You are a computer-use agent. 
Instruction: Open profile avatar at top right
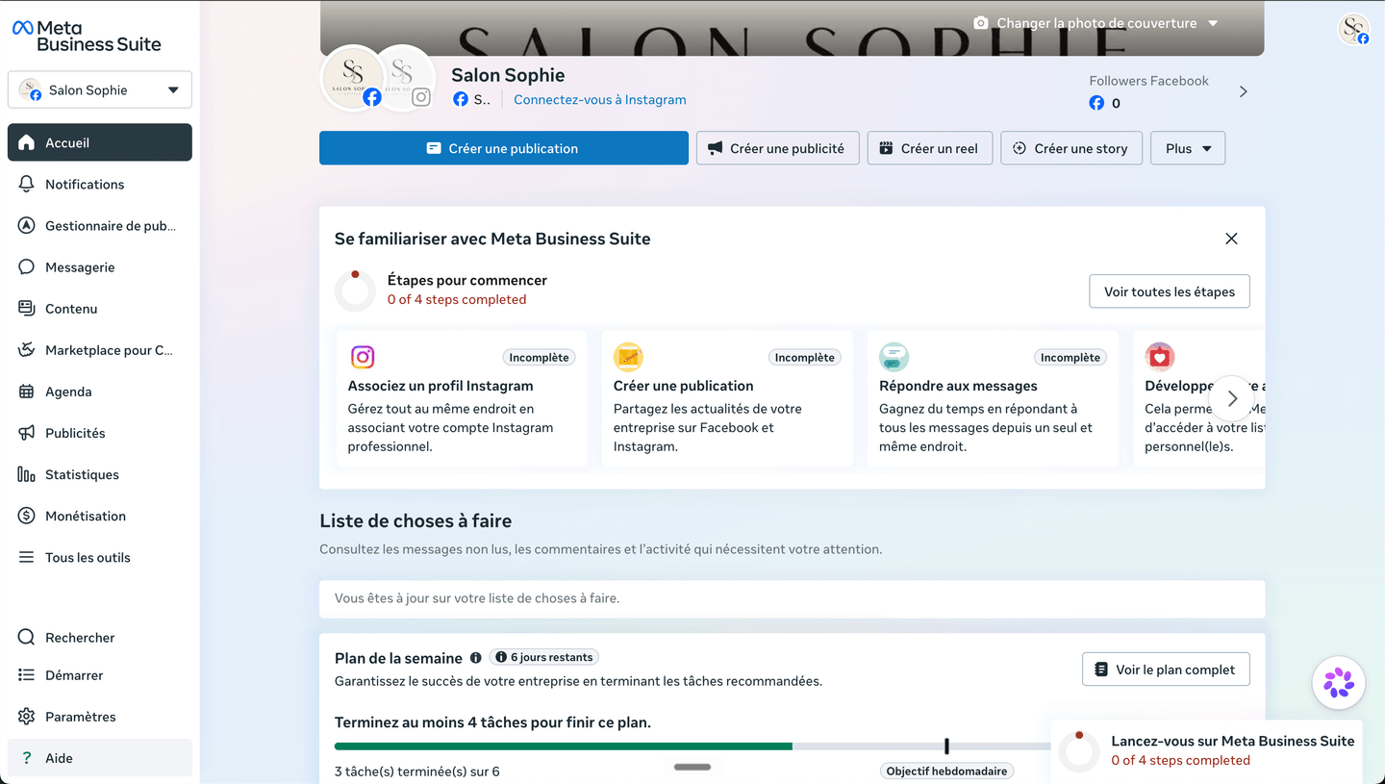point(1354,30)
